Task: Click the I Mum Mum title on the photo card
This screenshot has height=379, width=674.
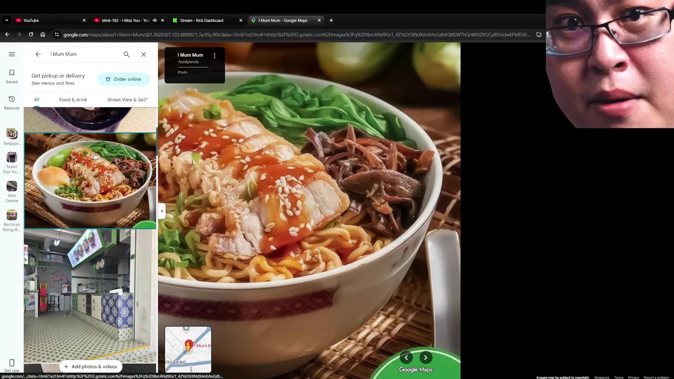Action: click(190, 55)
